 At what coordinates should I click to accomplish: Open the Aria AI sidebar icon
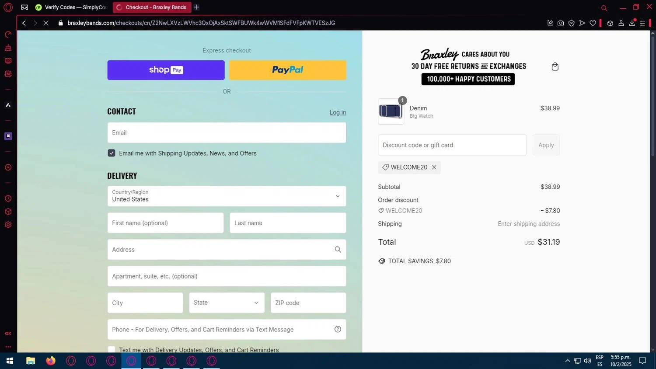click(x=8, y=105)
